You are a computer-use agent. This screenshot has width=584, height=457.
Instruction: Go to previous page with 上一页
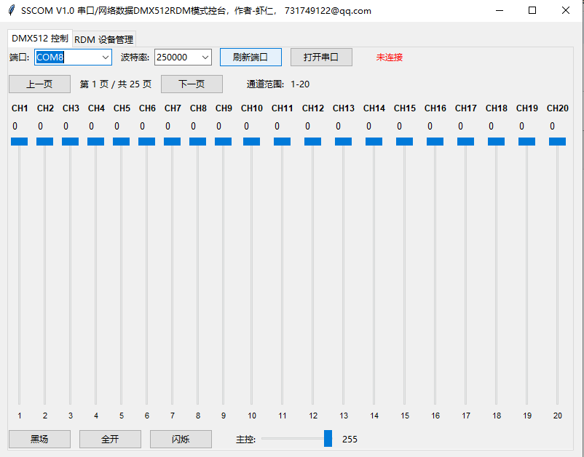click(x=39, y=84)
